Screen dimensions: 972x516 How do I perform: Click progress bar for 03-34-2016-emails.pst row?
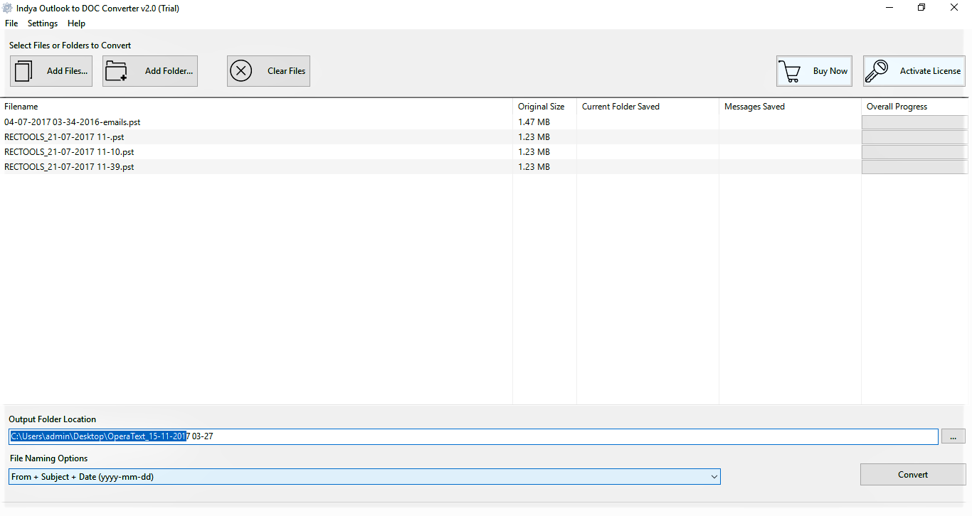pos(914,122)
